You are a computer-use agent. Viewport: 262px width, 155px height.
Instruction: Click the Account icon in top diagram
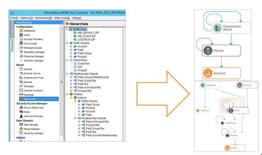point(208,73)
